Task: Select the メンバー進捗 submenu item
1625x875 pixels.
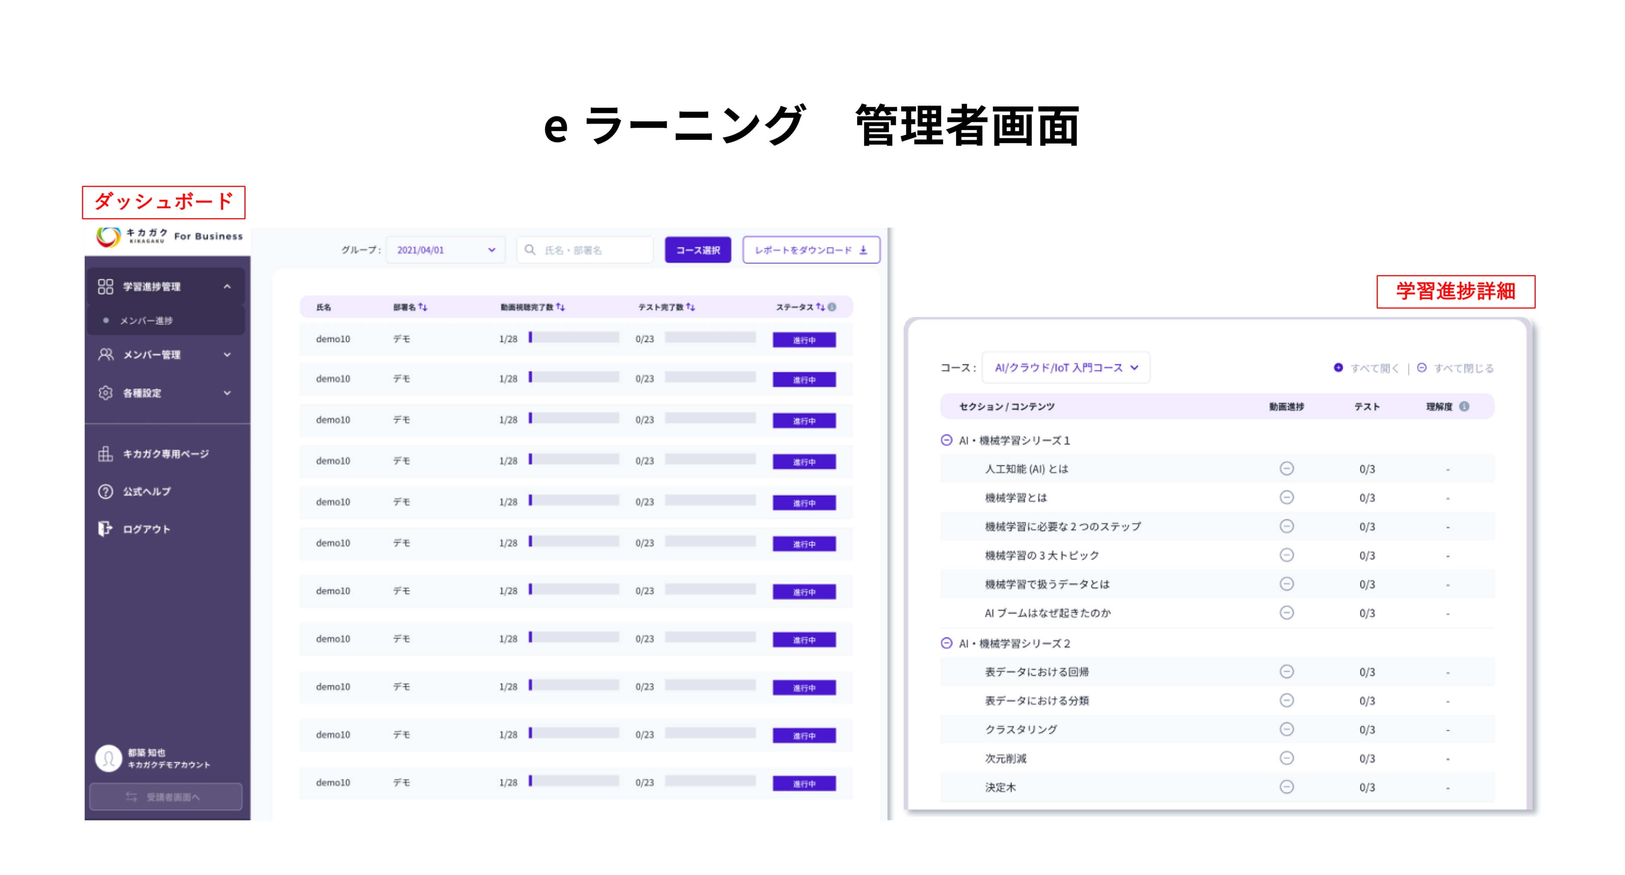Action: point(146,320)
